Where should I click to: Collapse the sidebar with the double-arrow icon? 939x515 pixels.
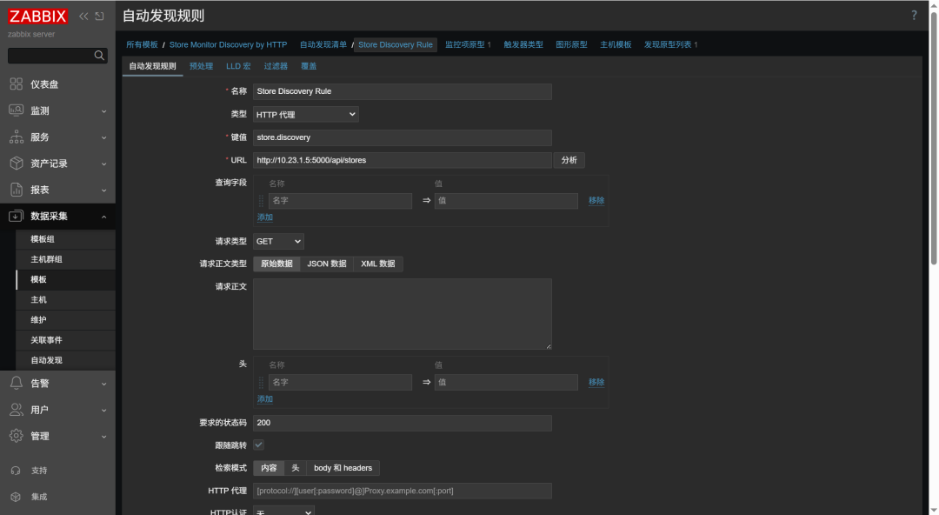[x=83, y=17]
